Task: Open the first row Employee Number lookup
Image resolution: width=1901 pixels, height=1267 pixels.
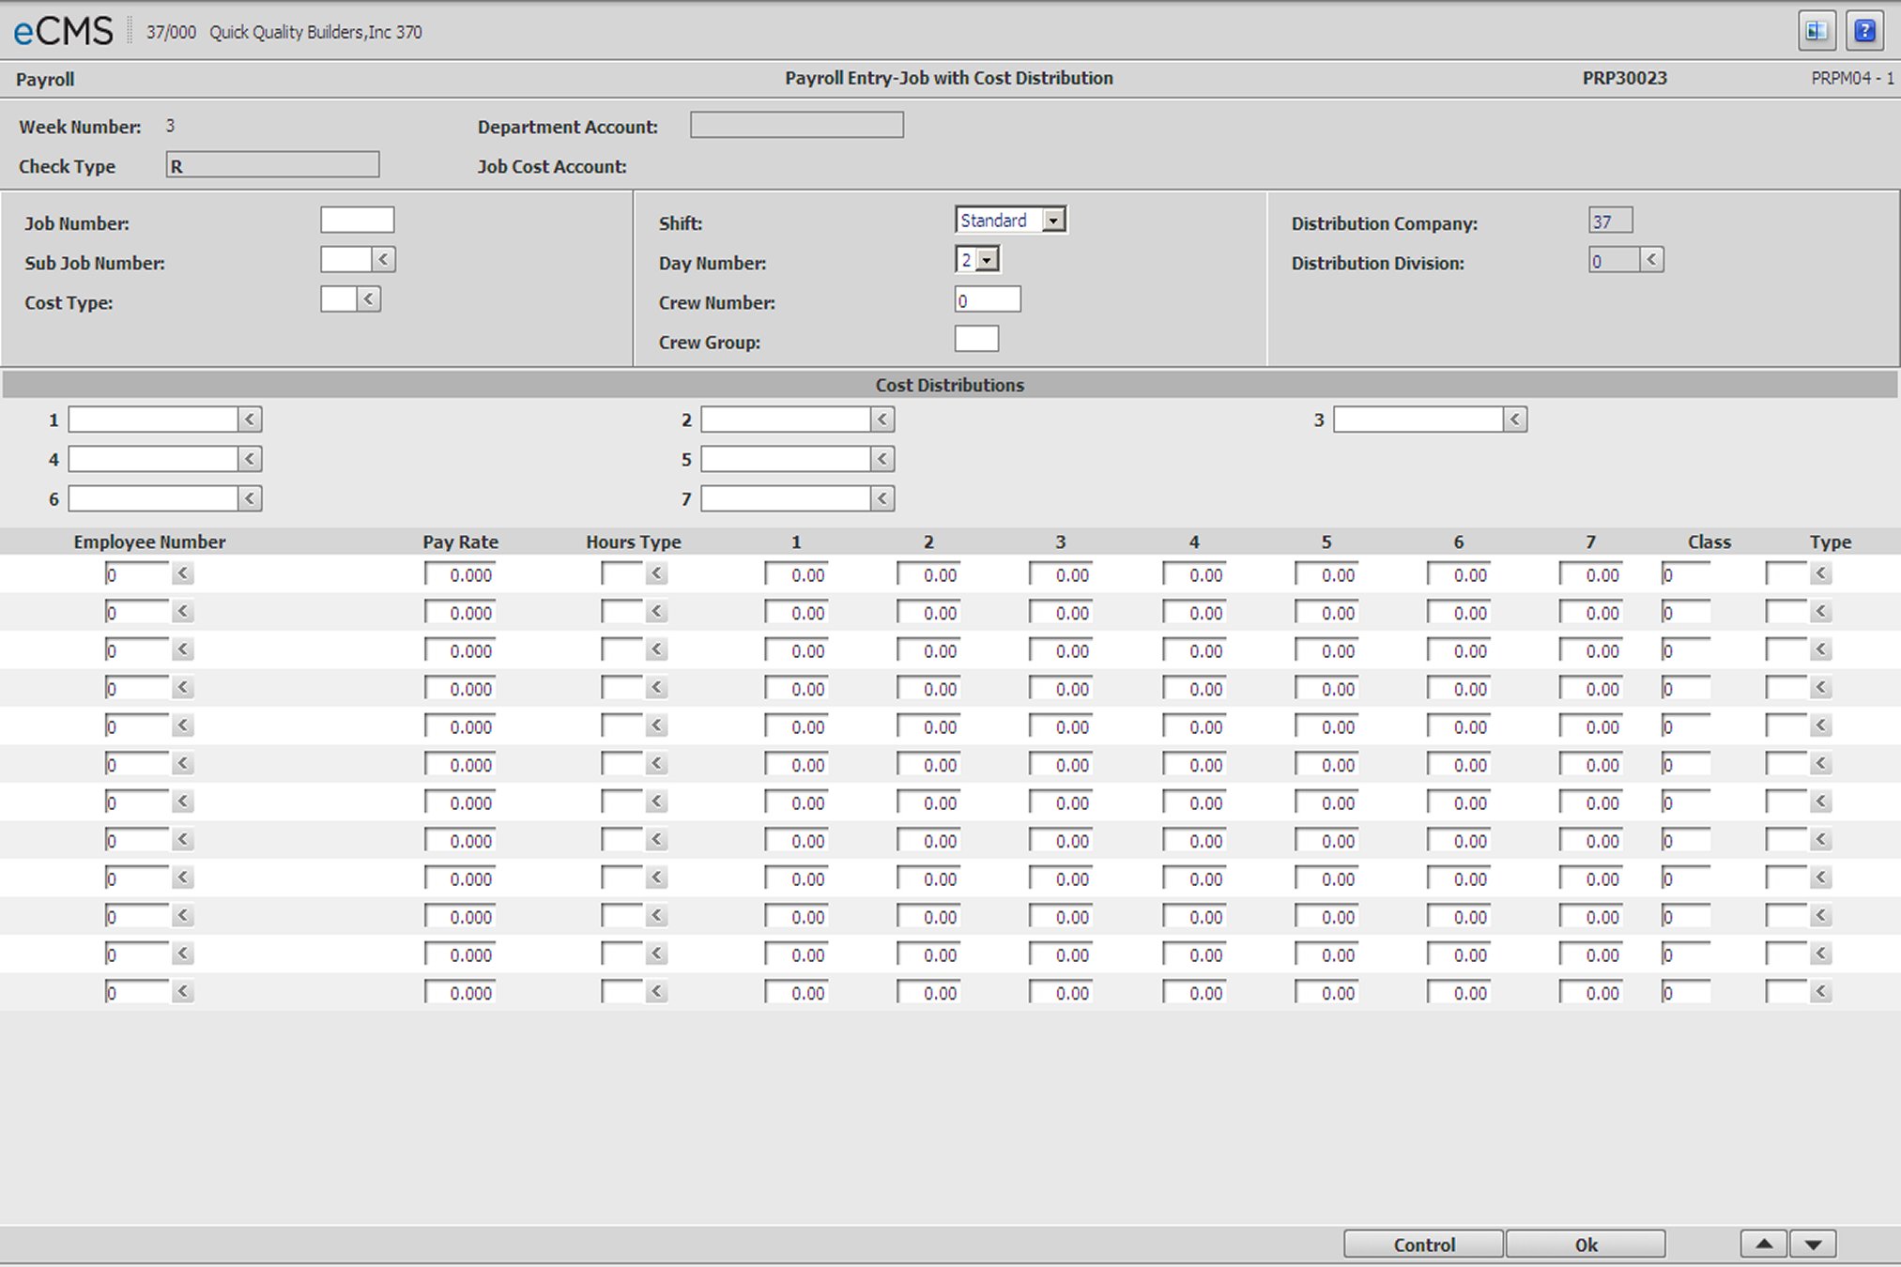Action: (183, 573)
